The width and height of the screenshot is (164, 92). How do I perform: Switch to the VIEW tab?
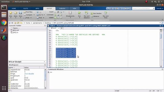point(74,8)
